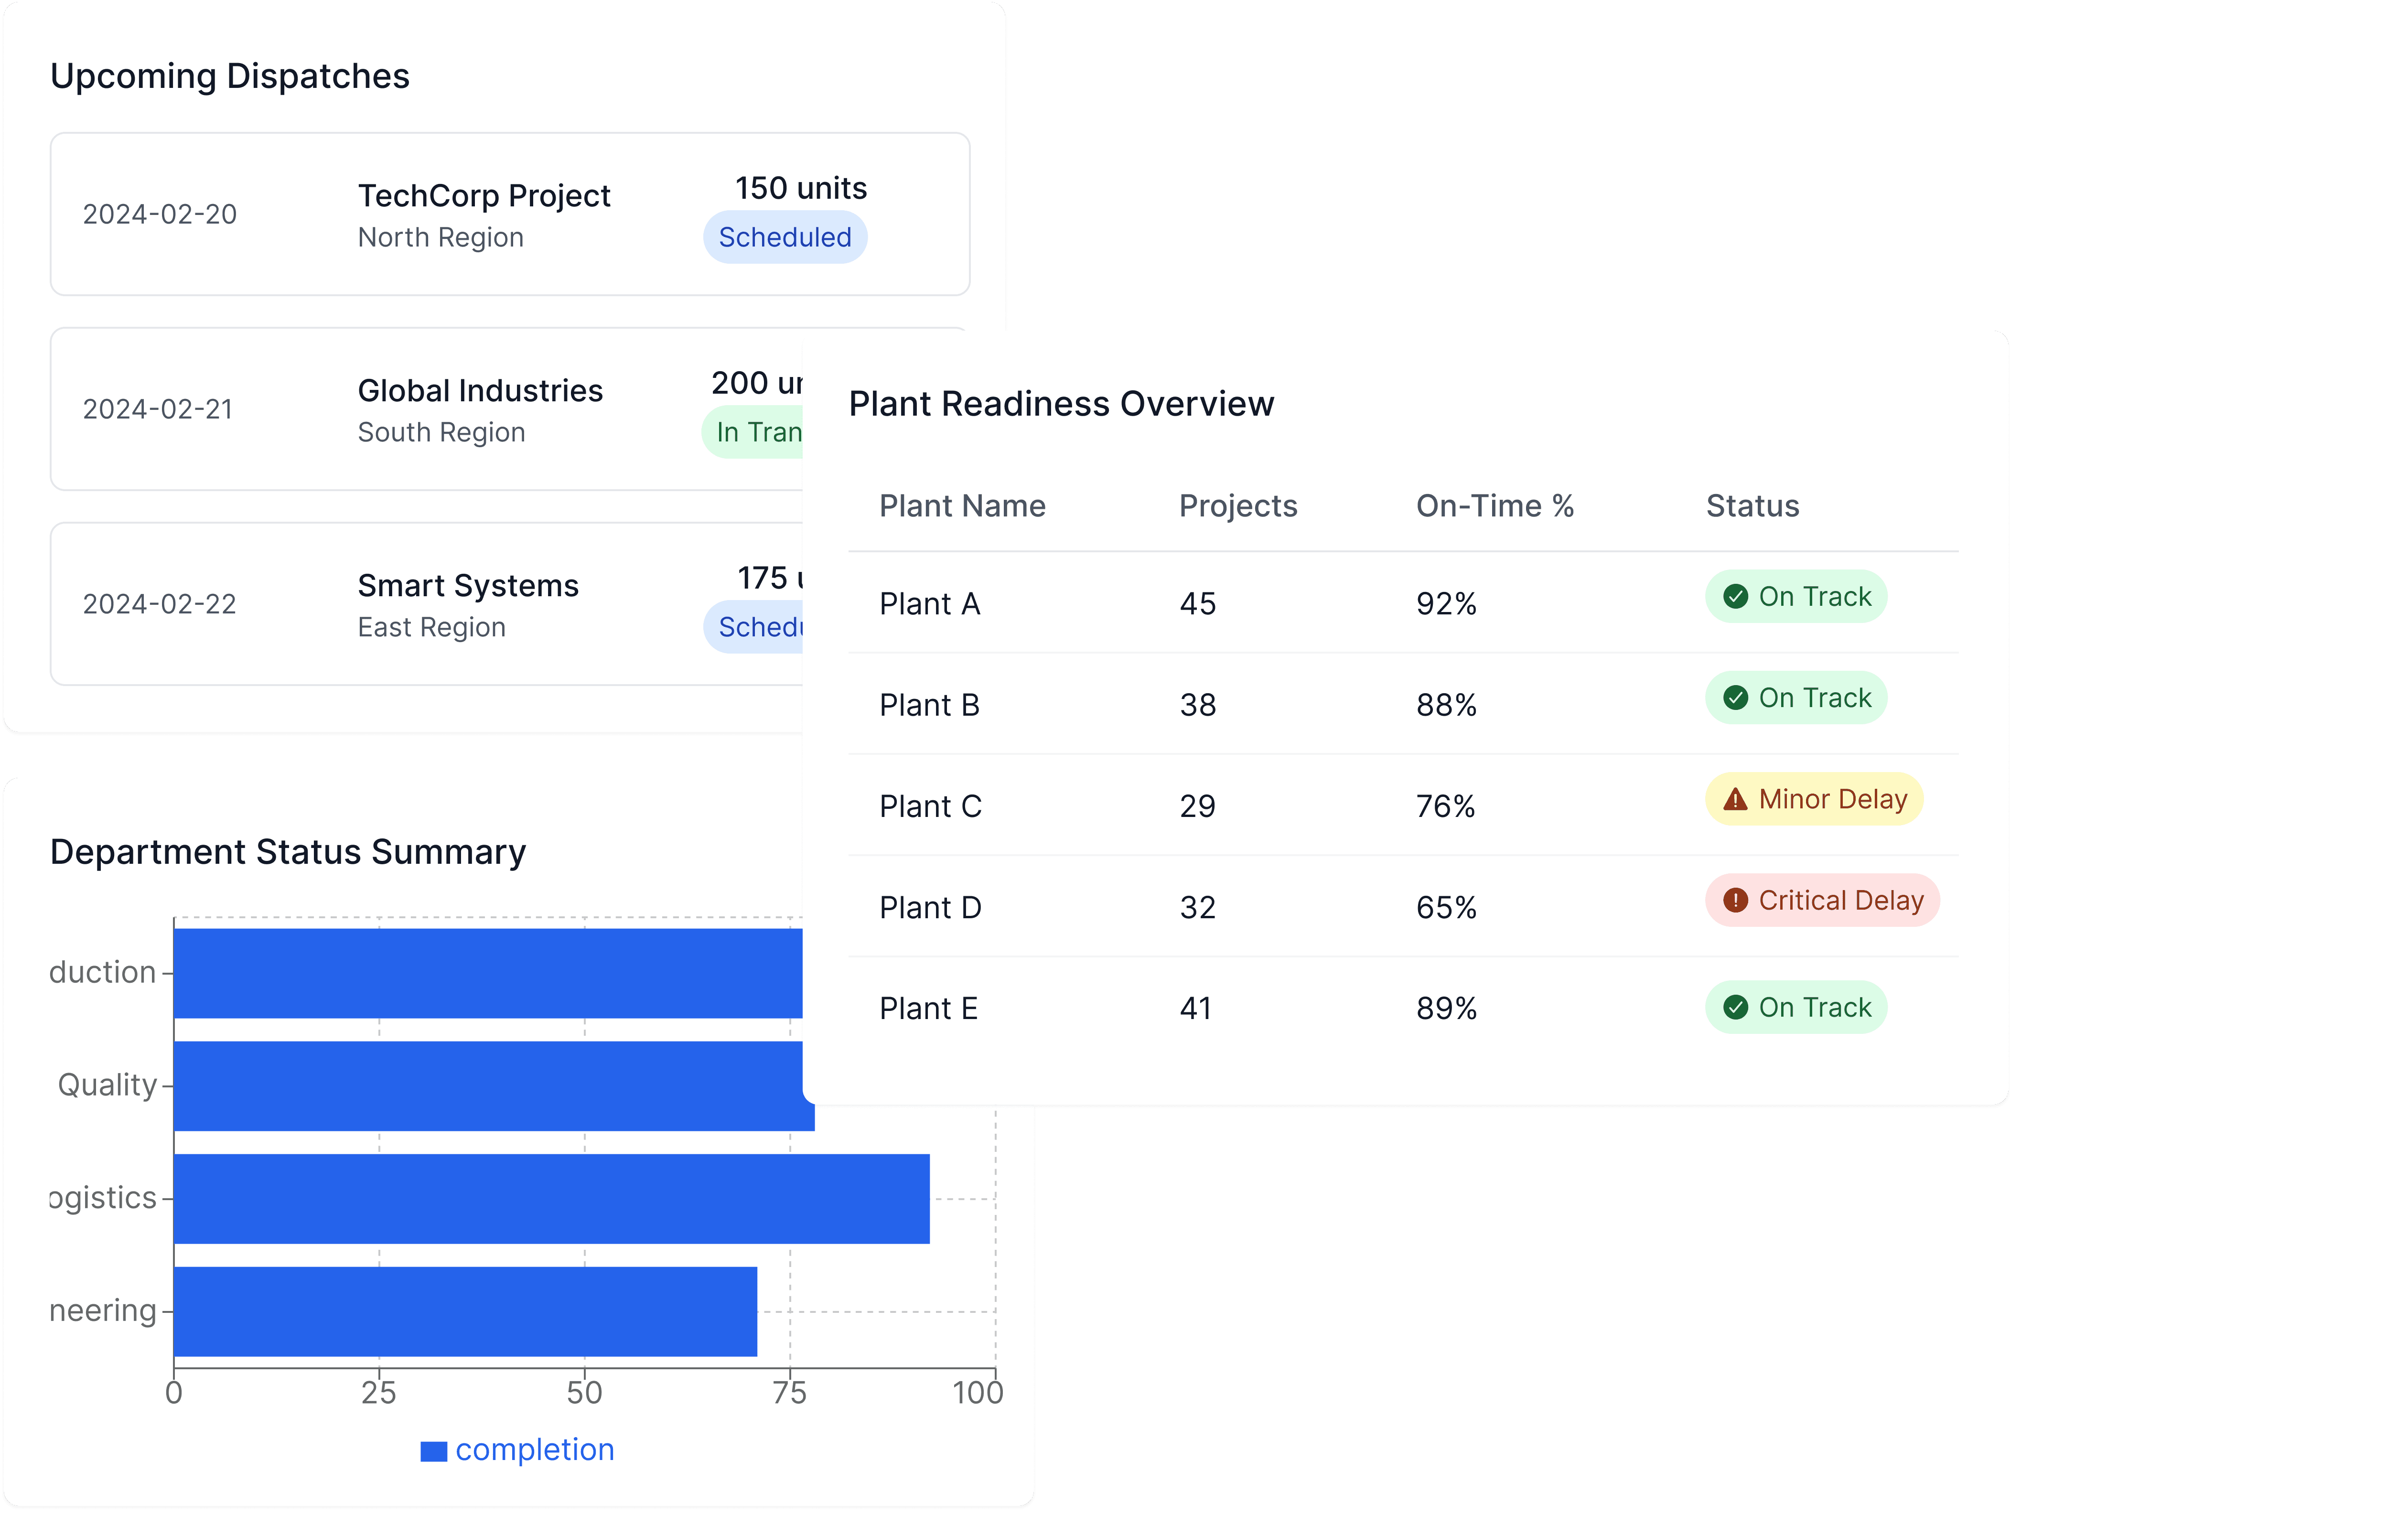Click the On Track check icon for Plant E
The height and width of the screenshot is (1525, 2408).
coord(1735,1007)
